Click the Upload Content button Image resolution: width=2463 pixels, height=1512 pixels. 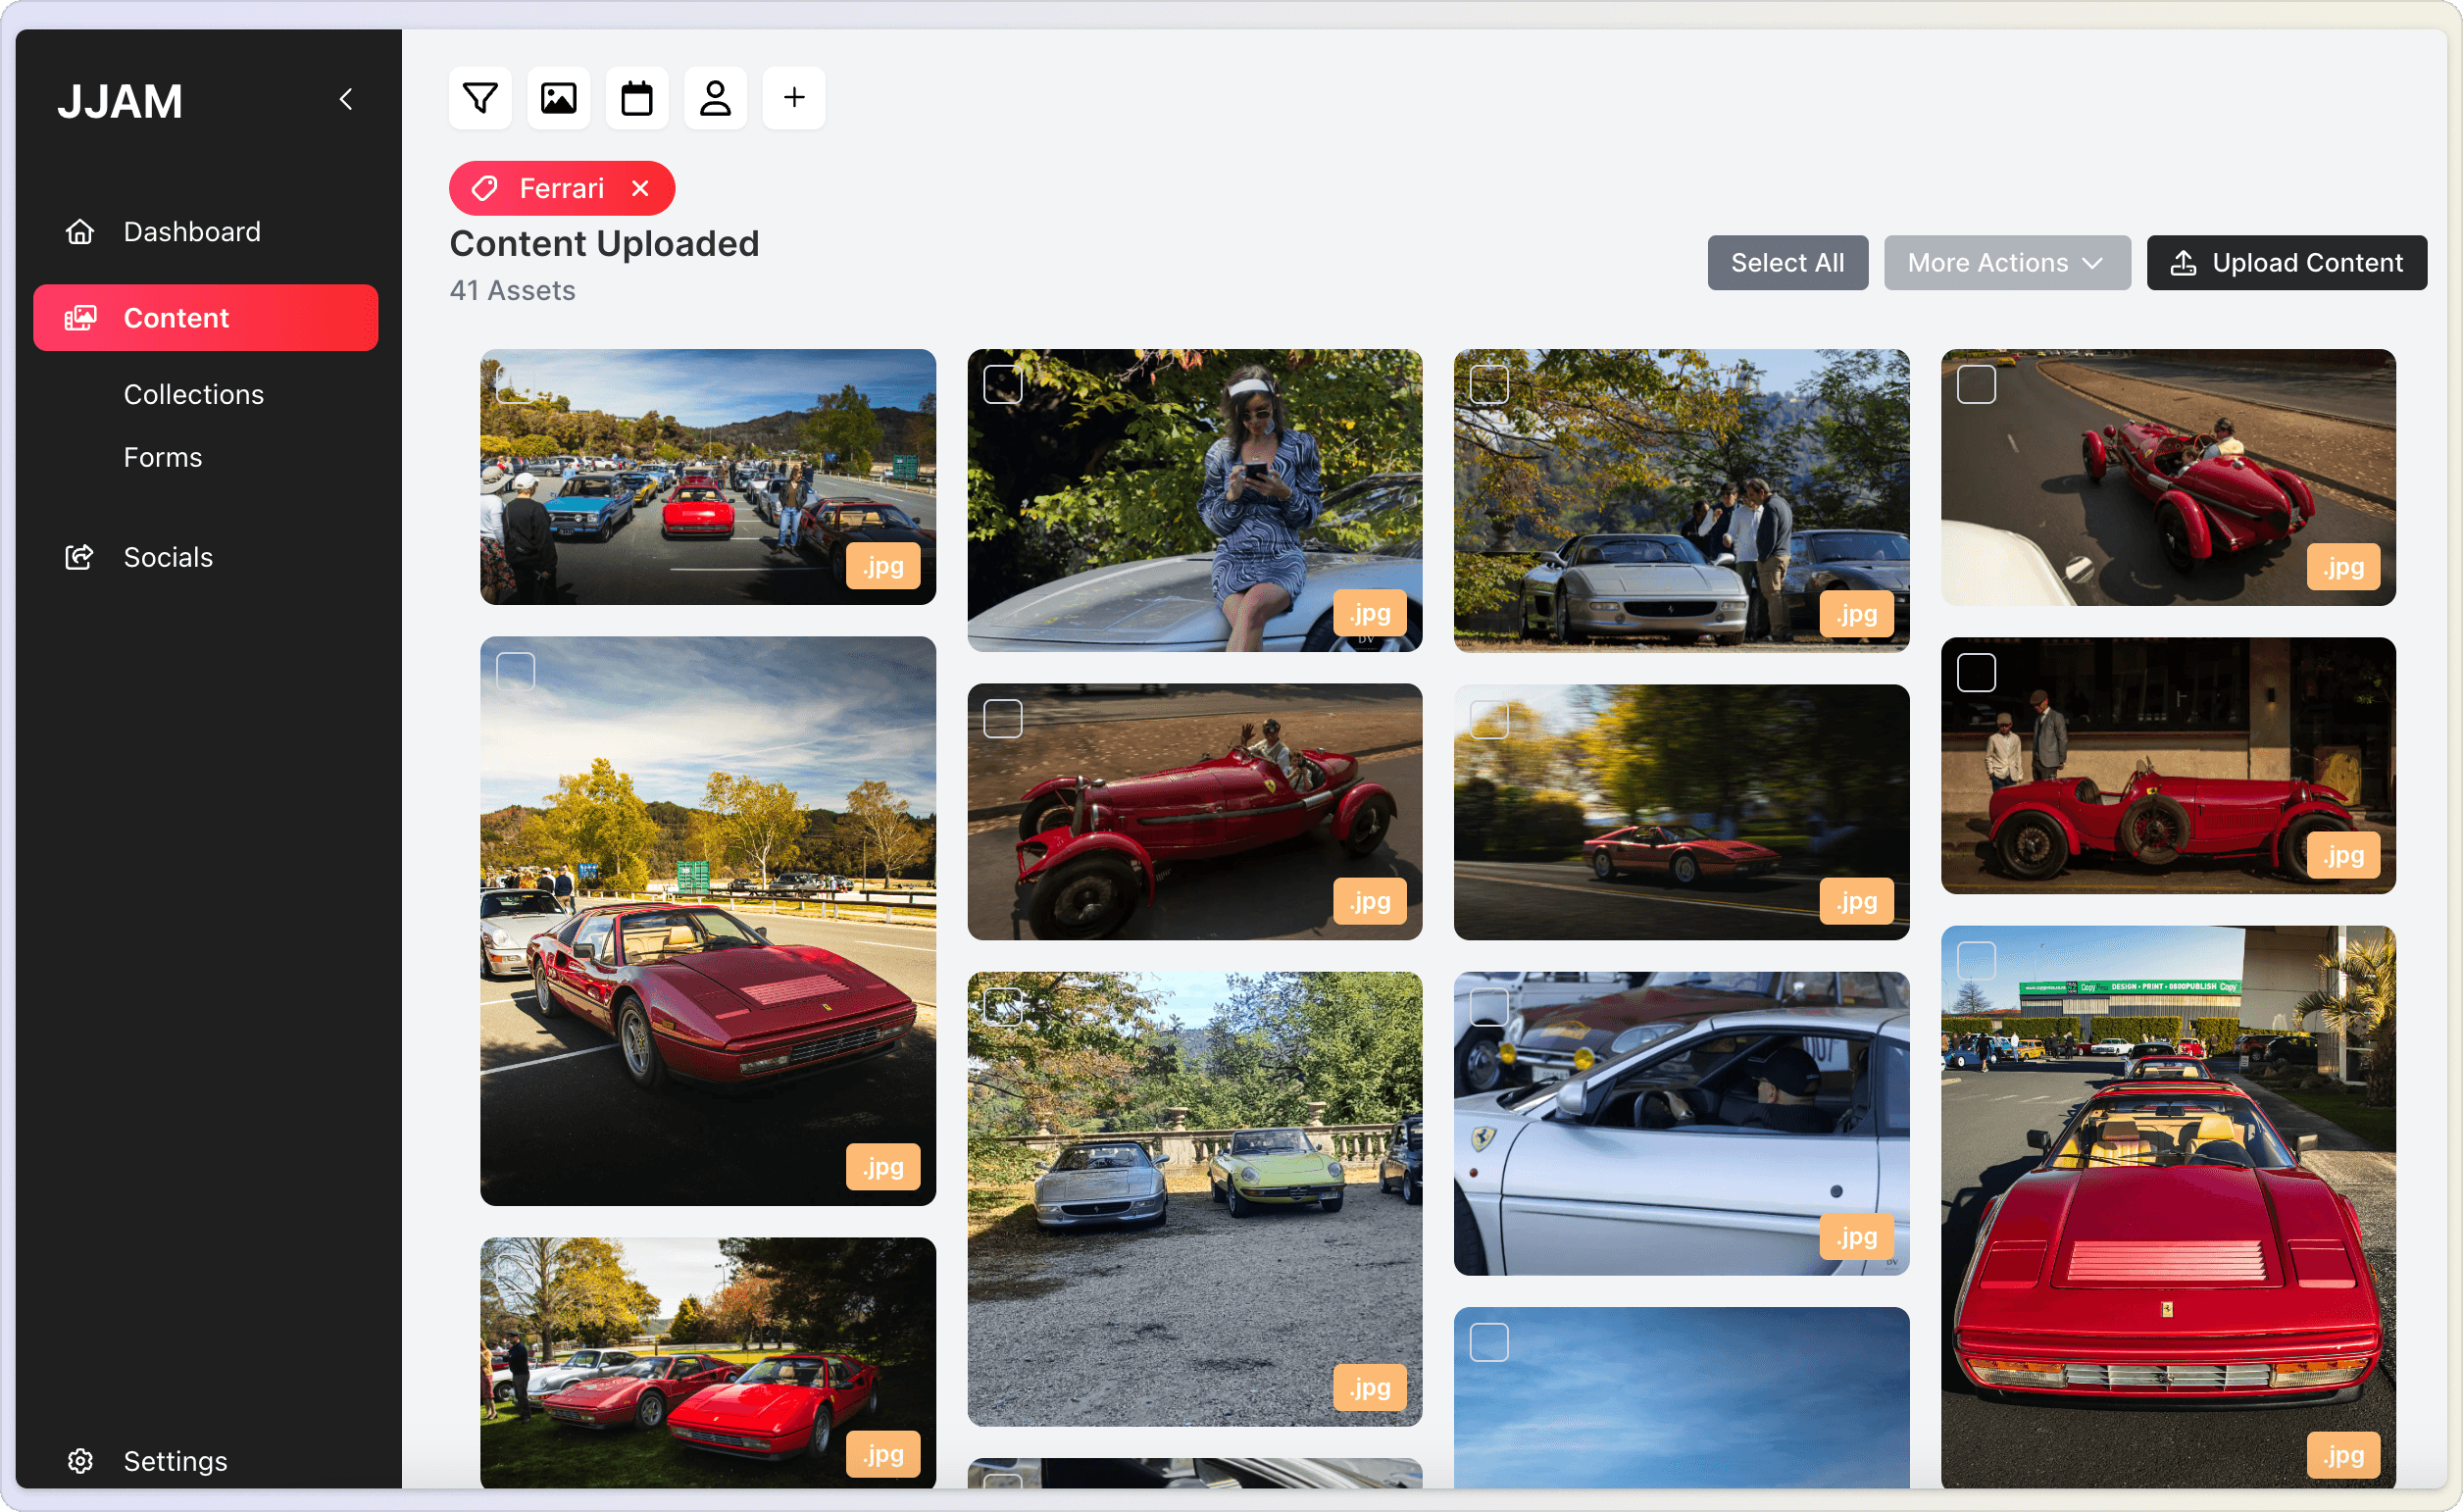[2287, 262]
